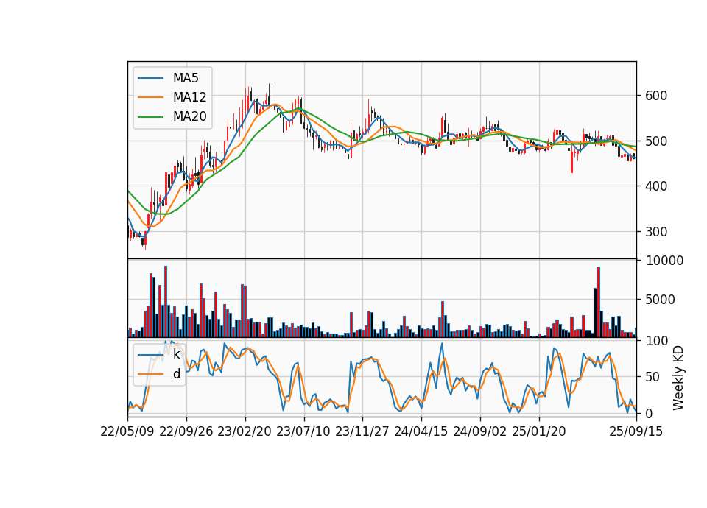Click the tallest volume bar near mid-2025
Viewport: 707px width, 508px height.
598,302
